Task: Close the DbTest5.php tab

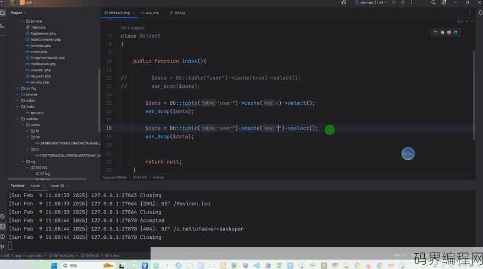Action: coord(134,13)
